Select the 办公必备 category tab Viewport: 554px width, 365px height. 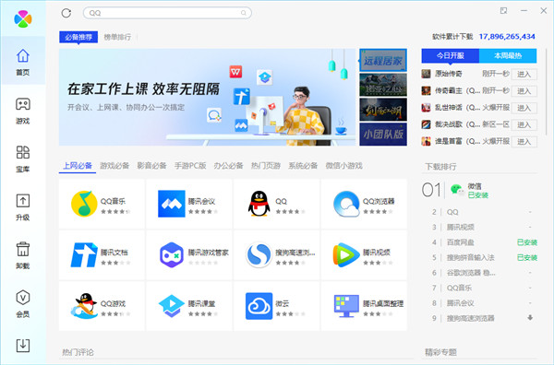point(228,166)
